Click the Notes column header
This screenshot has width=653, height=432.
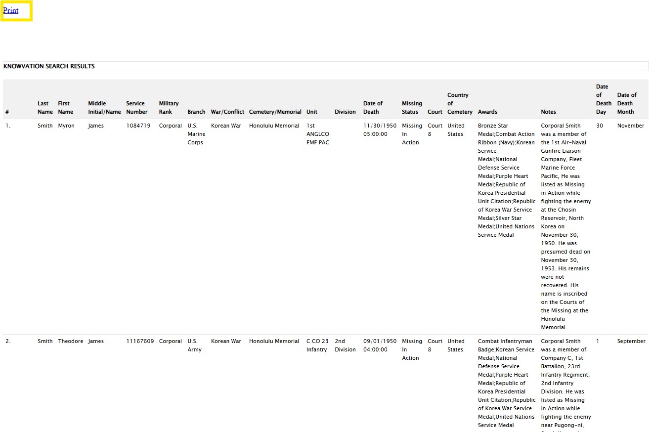(x=548, y=112)
